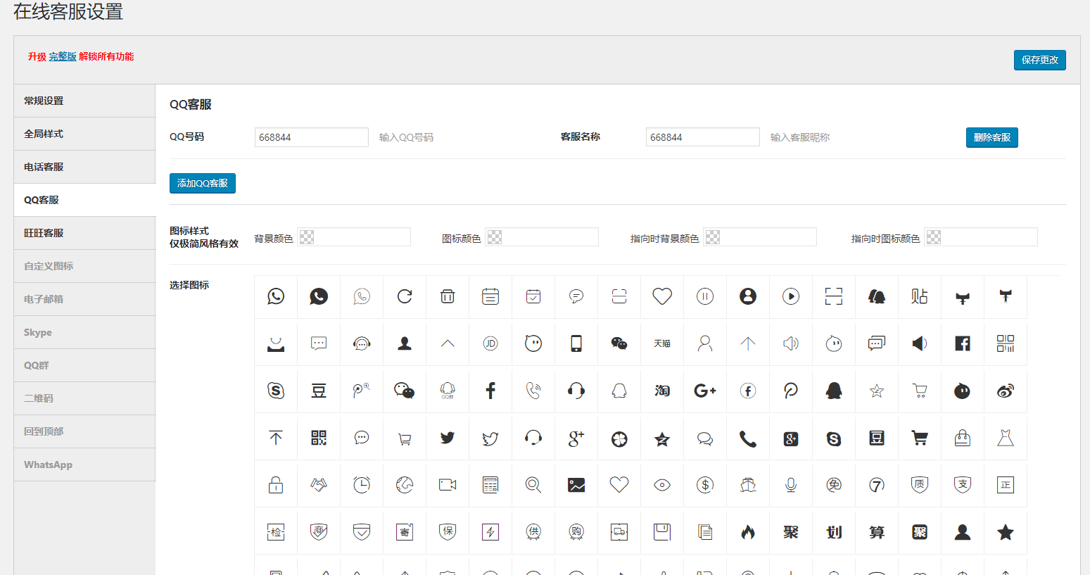Choose the Skype outline logo icon
This screenshot has width=1090, height=575.
pos(276,391)
